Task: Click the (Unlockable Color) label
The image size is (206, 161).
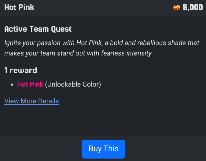Action: coord(73,84)
